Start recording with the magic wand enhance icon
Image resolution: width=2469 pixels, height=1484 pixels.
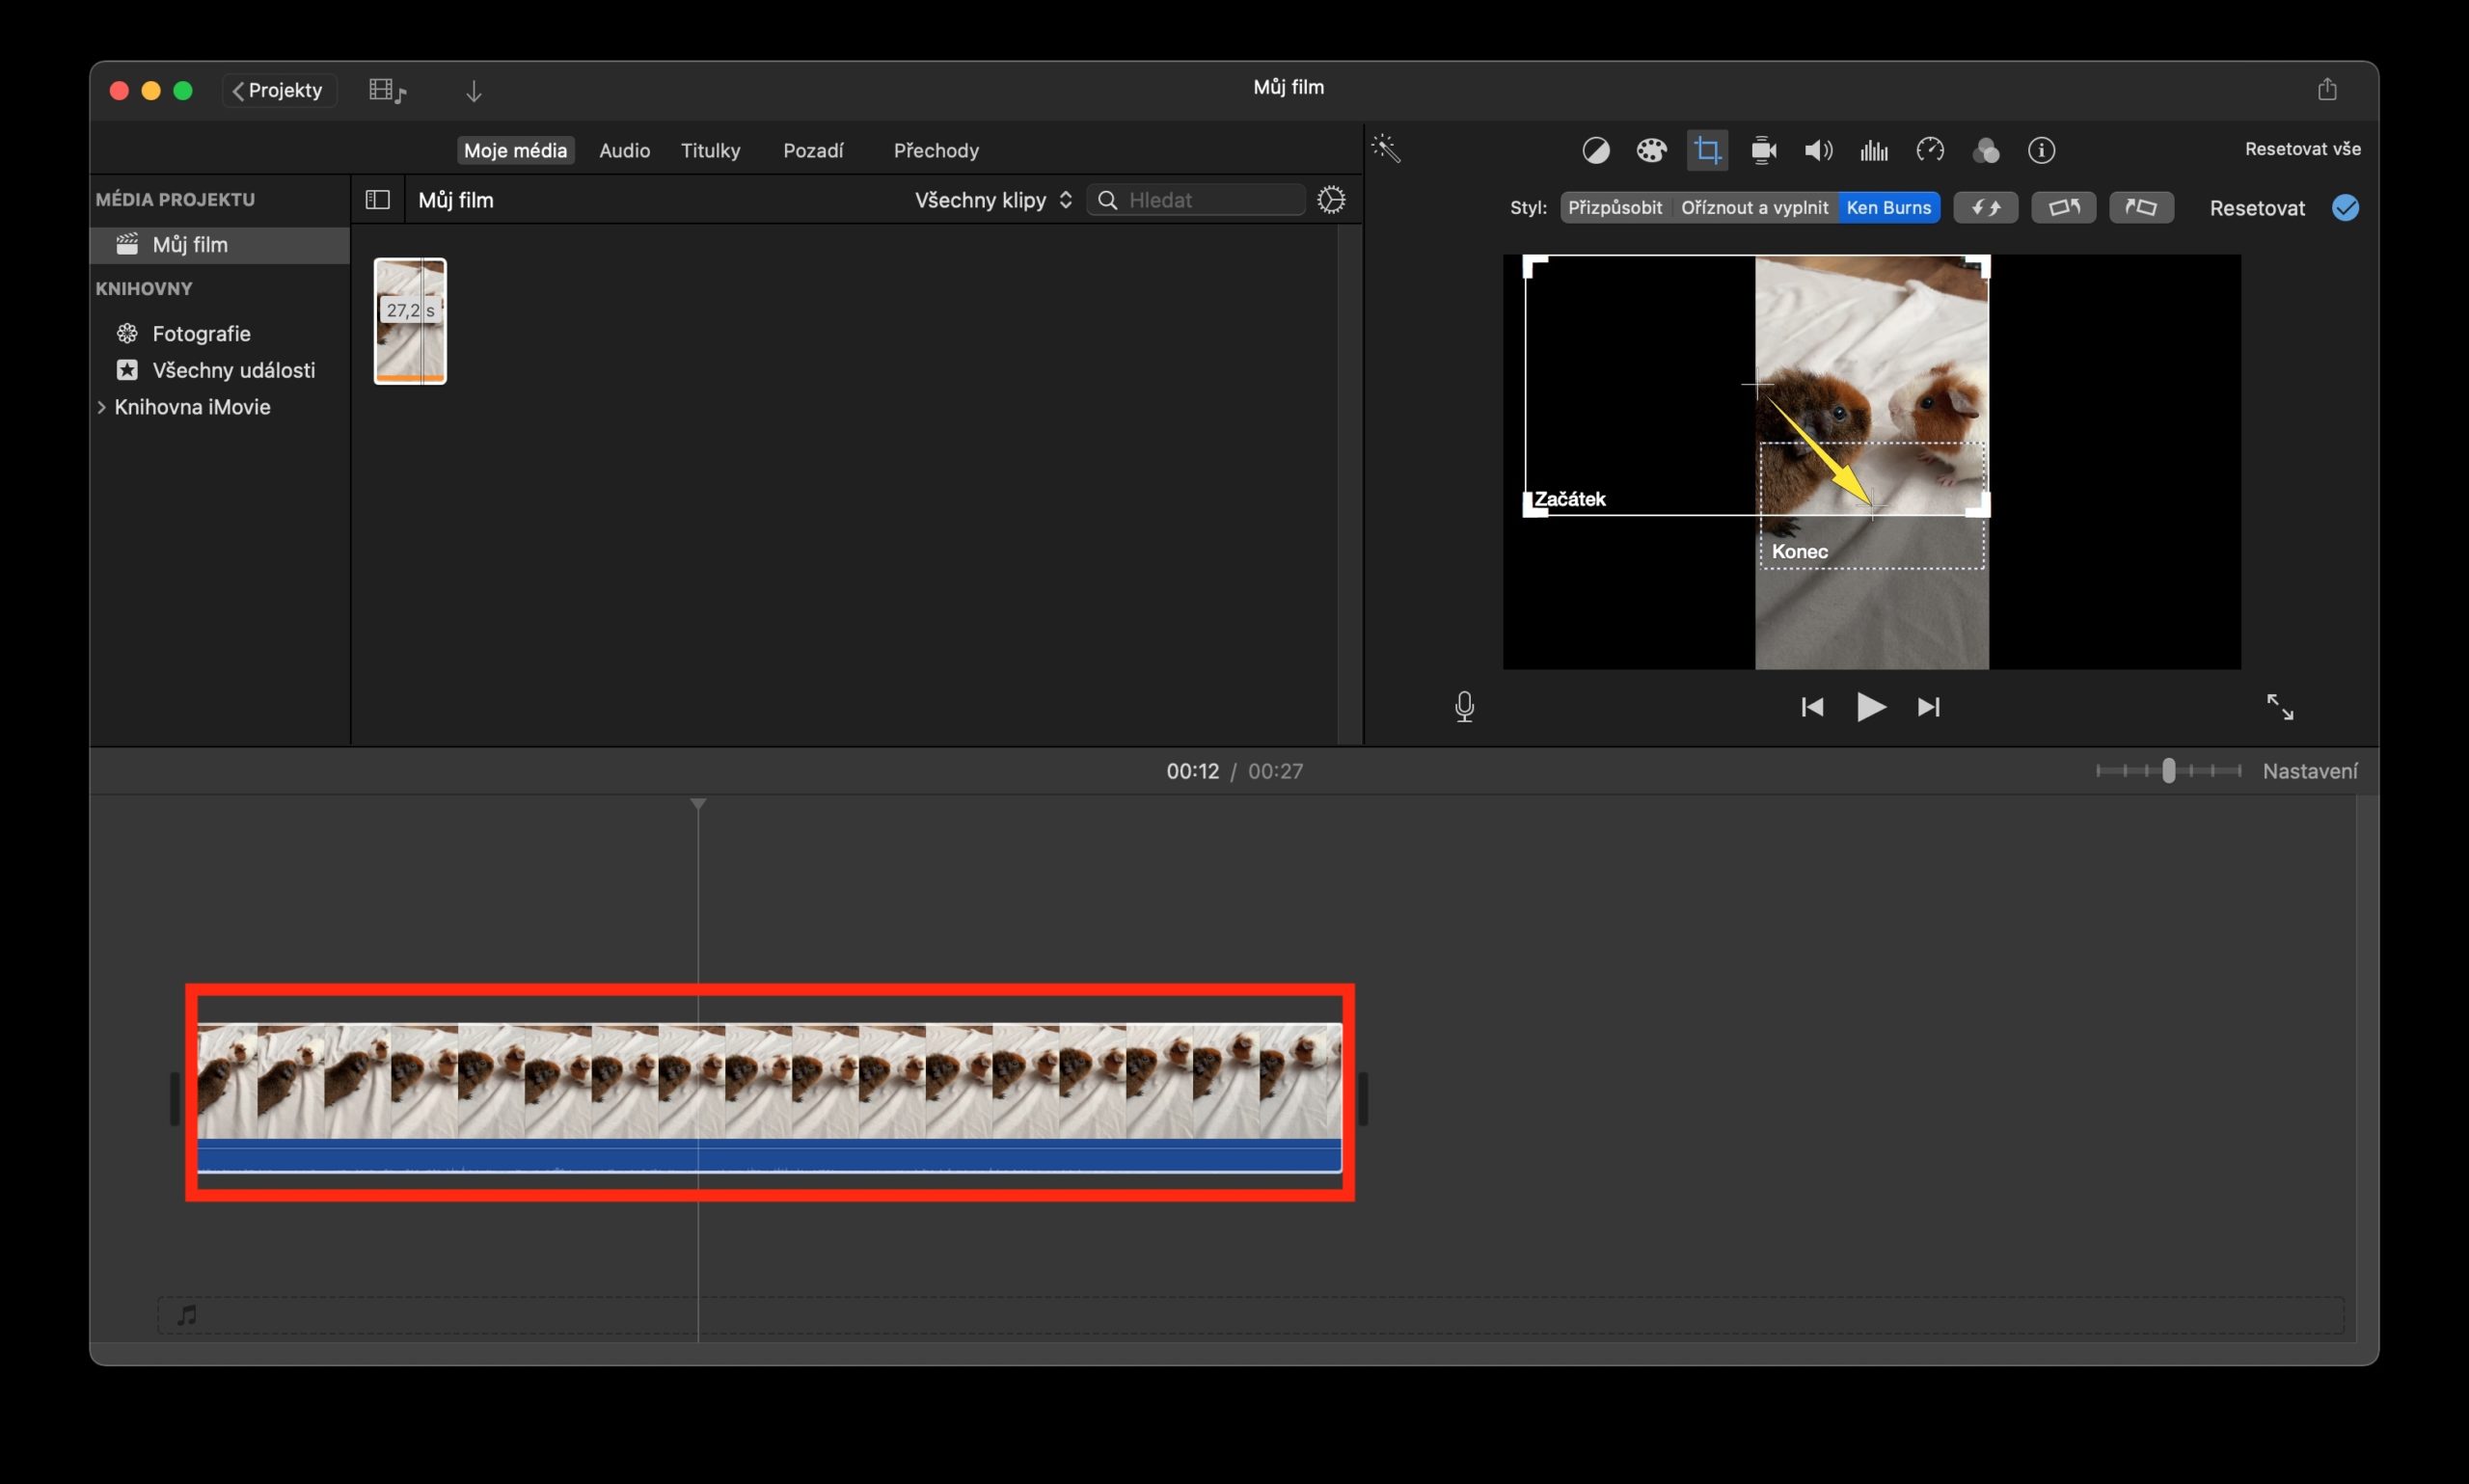point(1387,149)
